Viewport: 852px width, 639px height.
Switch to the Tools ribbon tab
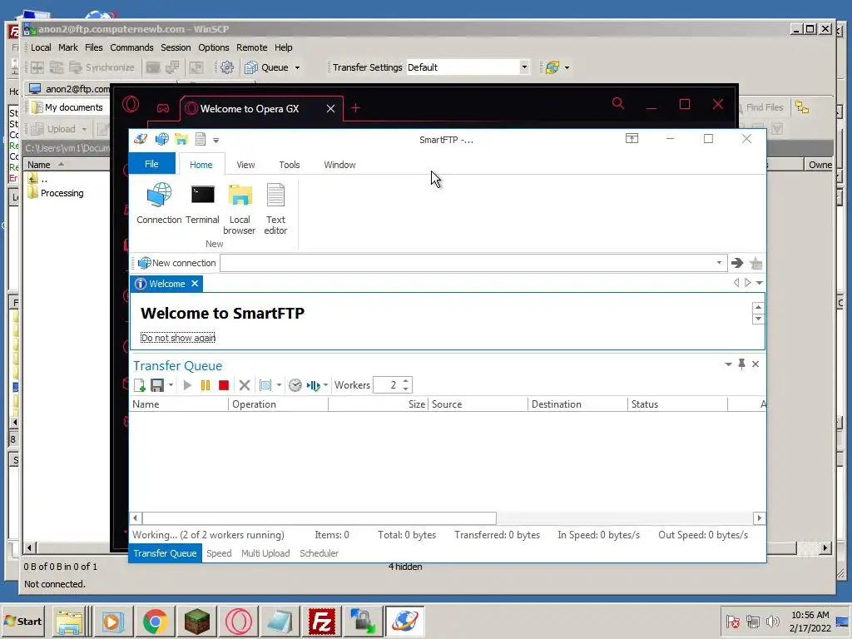289,165
